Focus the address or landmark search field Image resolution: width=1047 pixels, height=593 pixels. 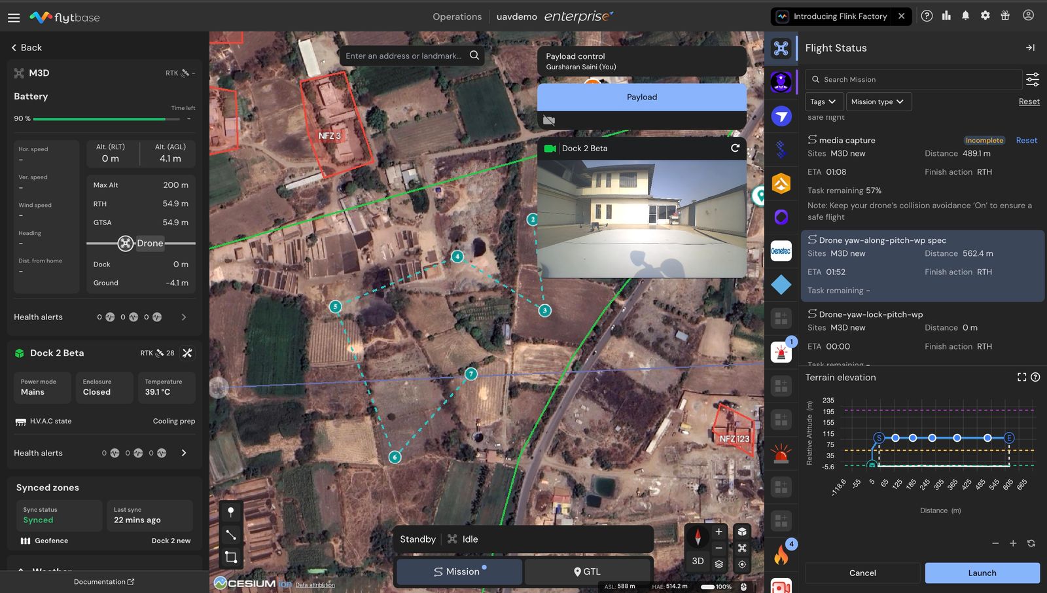pos(404,56)
